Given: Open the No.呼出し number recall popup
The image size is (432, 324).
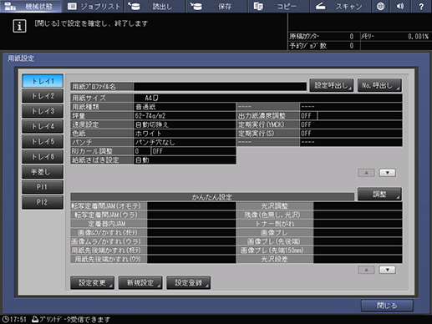Looking at the screenshot, I should point(379,85).
